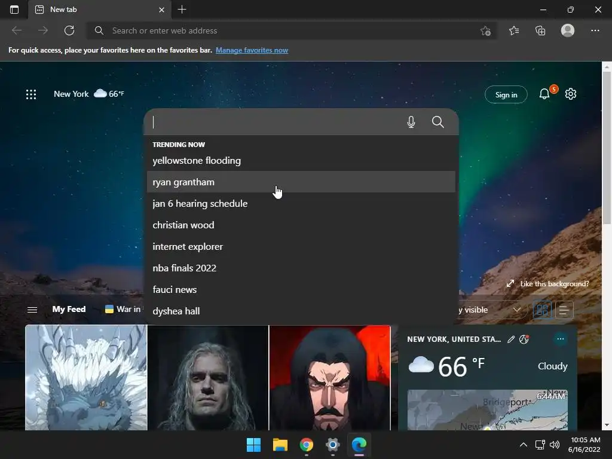Open the War in Ukraine feed tab
The image size is (612, 459).
point(123,309)
